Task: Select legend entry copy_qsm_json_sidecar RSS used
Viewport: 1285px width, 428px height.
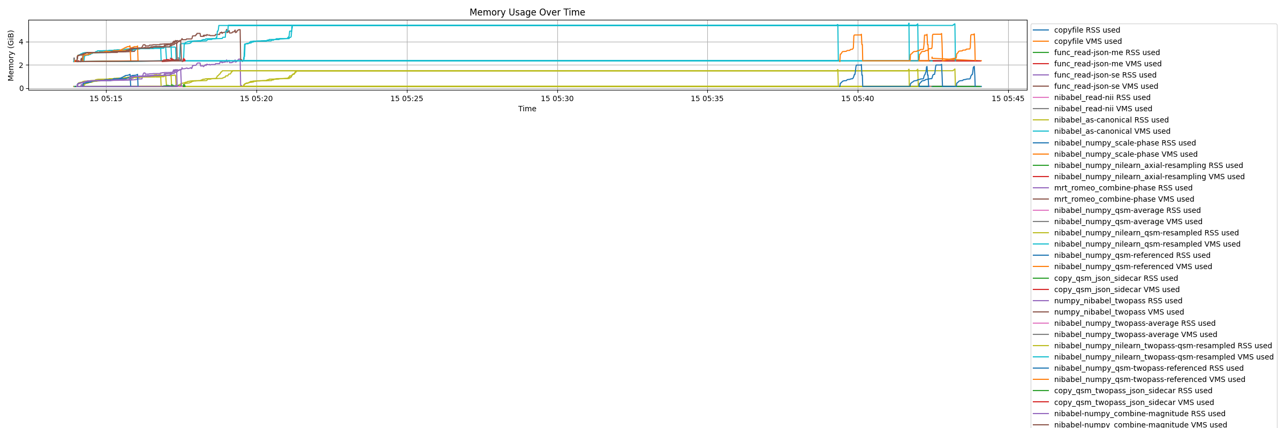Action: tap(1106, 279)
